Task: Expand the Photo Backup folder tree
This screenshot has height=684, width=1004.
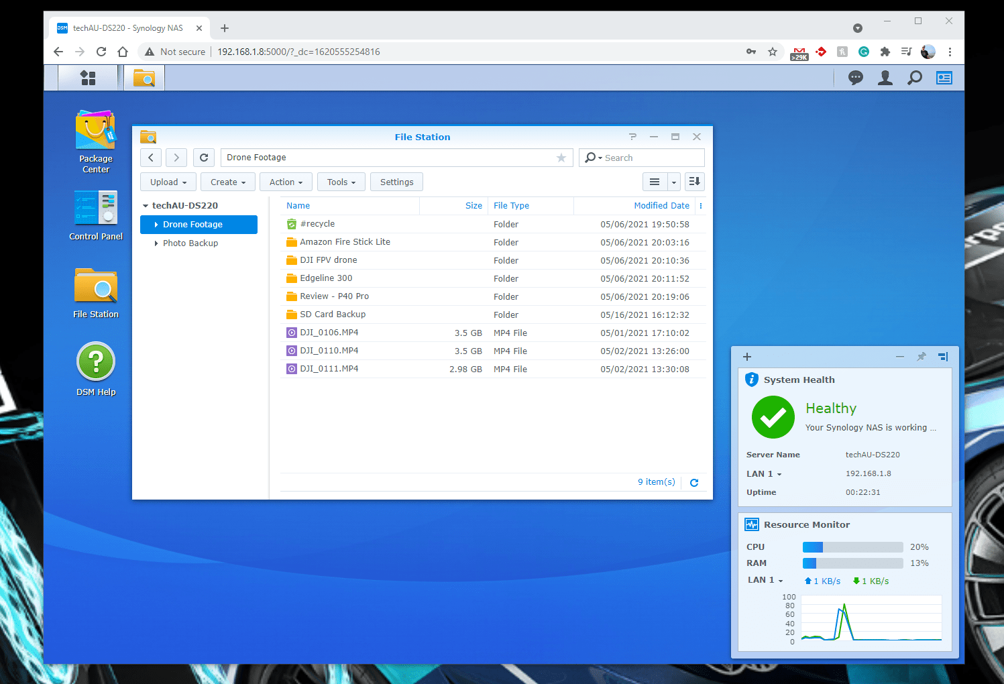Action: pyautogui.click(x=156, y=243)
